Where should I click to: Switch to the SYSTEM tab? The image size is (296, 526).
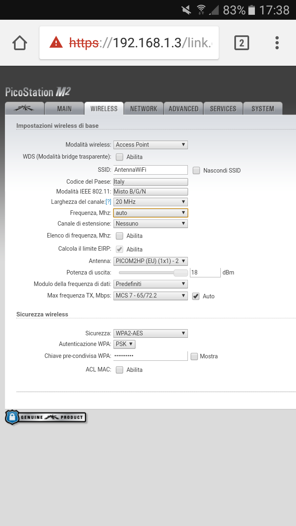[x=263, y=108]
